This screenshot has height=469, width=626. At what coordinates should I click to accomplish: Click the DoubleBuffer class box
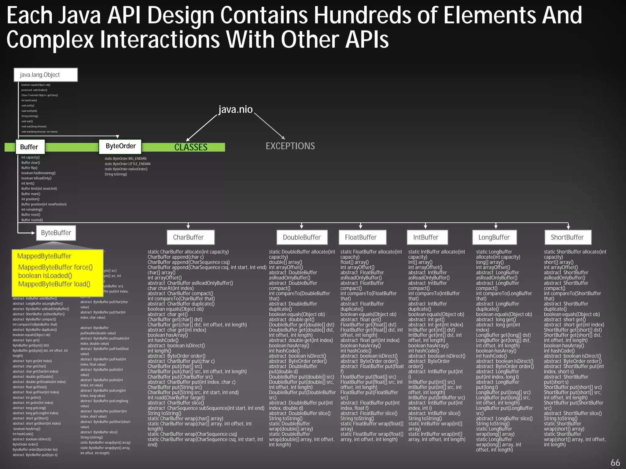[x=302, y=237]
